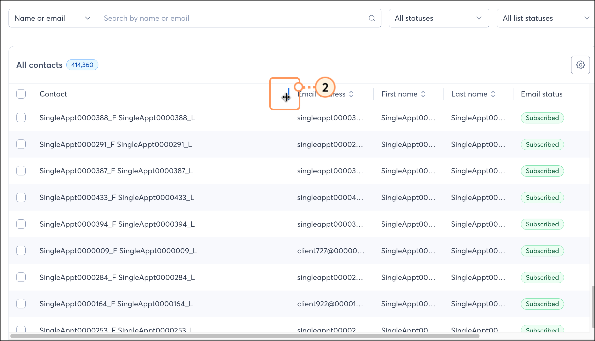Open the All statuses dropdown
Image resolution: width=595 pixels, height=341 pixels.
pos(439,18)
